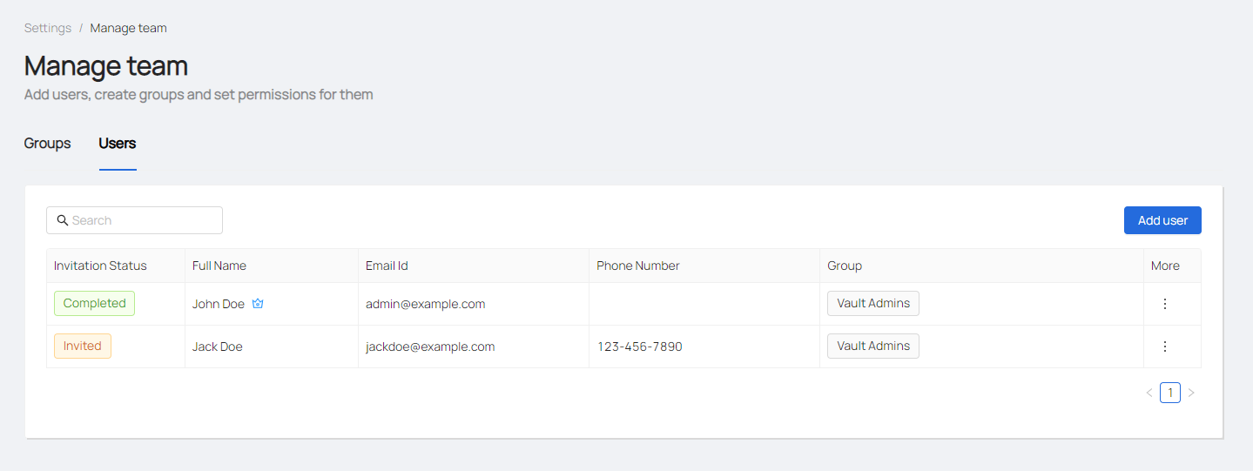Image resolution: width=1253 pixels, height=471 pixels.
Task: Select John Doe's Vault Admins group tag
Action: pos(873,304)
